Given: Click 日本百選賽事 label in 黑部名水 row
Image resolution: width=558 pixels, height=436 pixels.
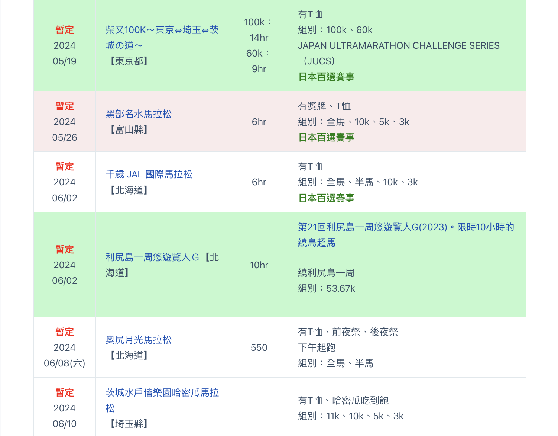Looking at the screenshot, I should tap(326, 137).
